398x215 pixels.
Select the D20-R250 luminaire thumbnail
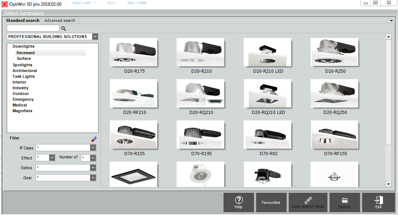click(x=335, y=52)
